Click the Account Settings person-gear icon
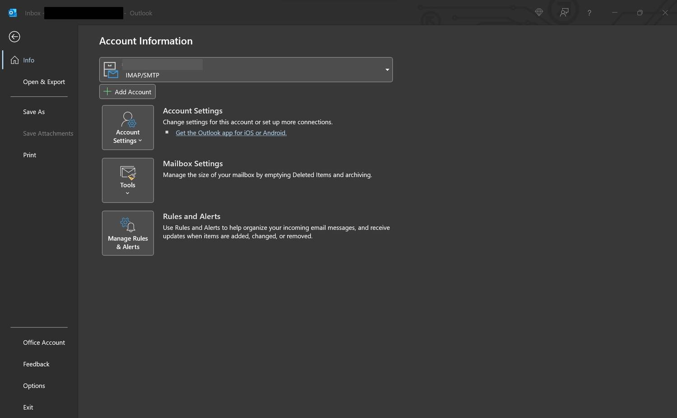The width and height of the screenshot is (677, 418). click(128, 120)
